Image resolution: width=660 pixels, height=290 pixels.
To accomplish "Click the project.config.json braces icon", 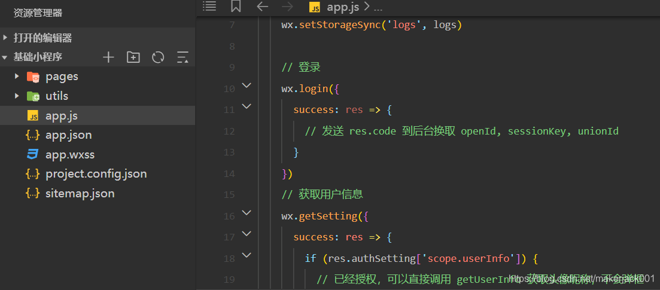I will 33,174.
